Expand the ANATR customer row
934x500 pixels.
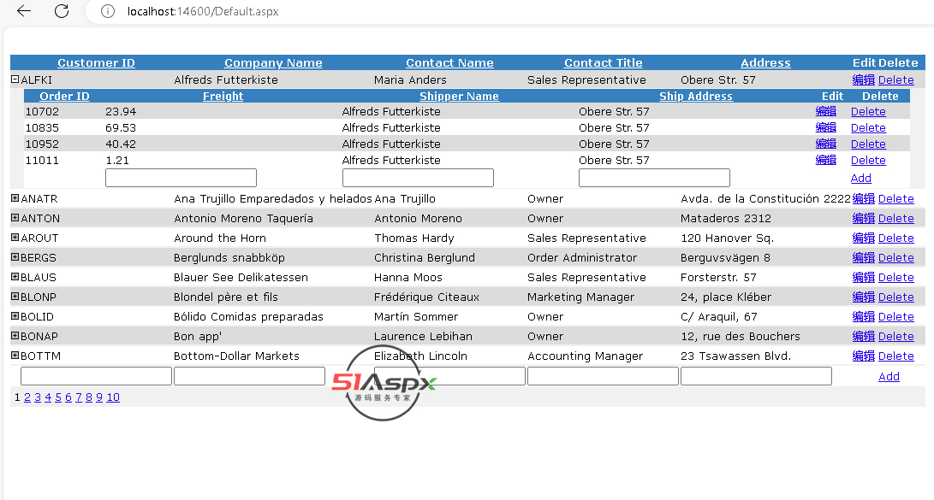pos(15,198)
